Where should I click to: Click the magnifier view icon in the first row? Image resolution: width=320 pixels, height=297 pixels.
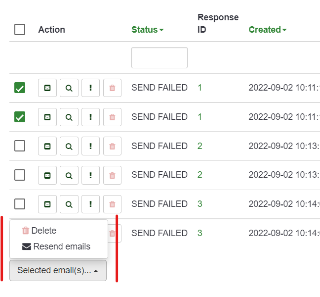[x=69, y=88]
